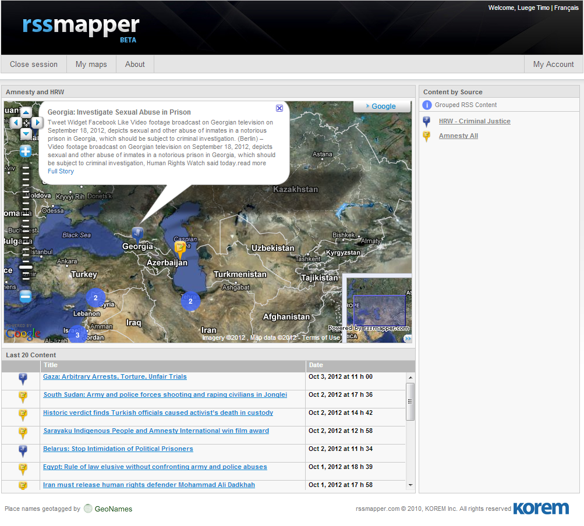Zoom out with the minus button
Screen dimensions: 584x526
26,297
